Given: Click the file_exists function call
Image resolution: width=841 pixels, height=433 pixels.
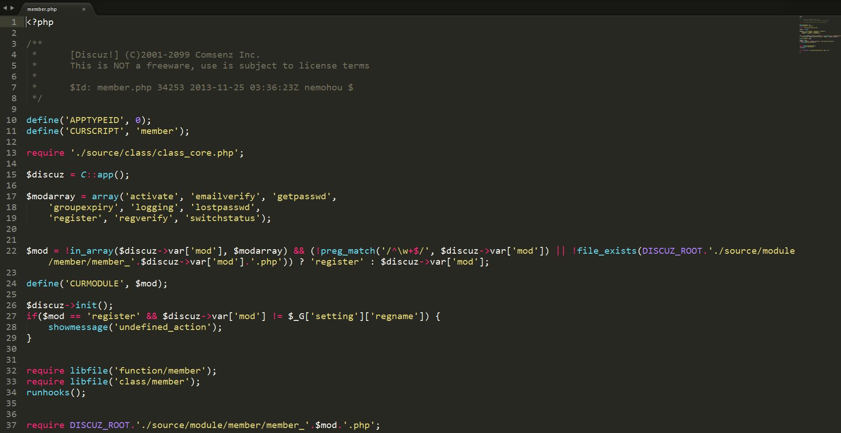Looking at the screenshot, I should click(607, 251).
